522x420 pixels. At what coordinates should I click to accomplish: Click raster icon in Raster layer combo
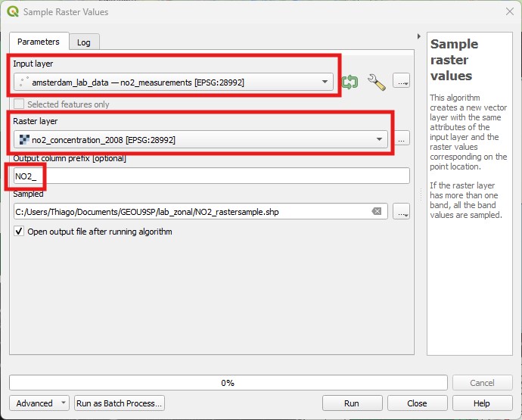pyautogui.click(x=24, y=139)
